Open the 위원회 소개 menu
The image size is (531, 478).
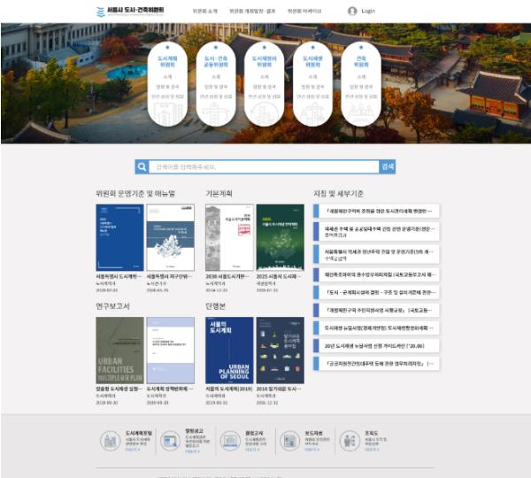tap(204, 12)
